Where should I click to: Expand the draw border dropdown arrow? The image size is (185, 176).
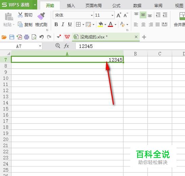tap(93, 25)
